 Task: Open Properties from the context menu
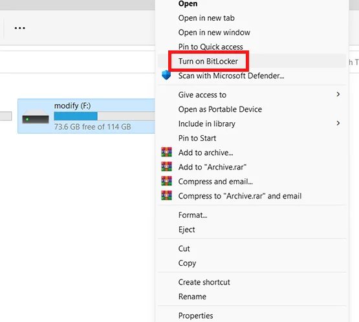195,316
